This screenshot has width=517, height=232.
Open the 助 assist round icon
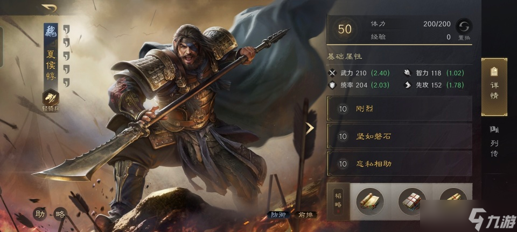click(x=39, y=214)
